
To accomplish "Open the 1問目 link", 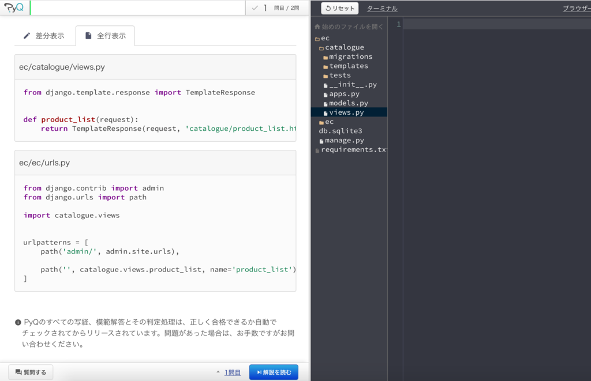I will [233, 373].
